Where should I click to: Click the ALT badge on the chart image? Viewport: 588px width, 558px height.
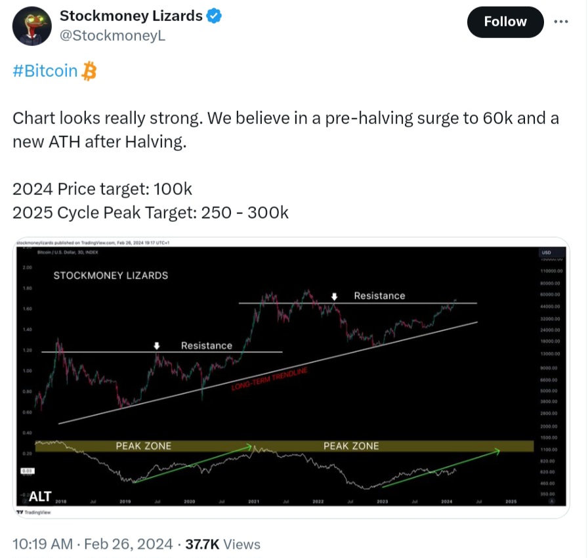pos(40,495)
